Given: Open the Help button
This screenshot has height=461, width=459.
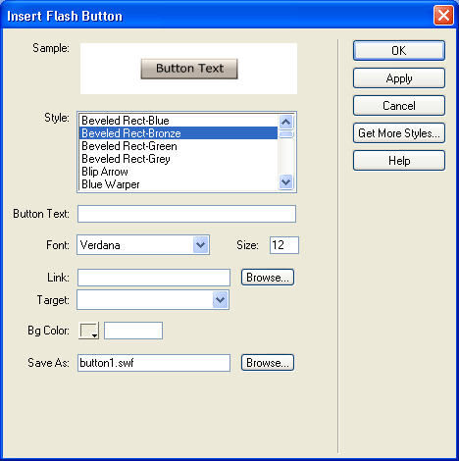Looking at the screenshot, I should pos(399,161).
